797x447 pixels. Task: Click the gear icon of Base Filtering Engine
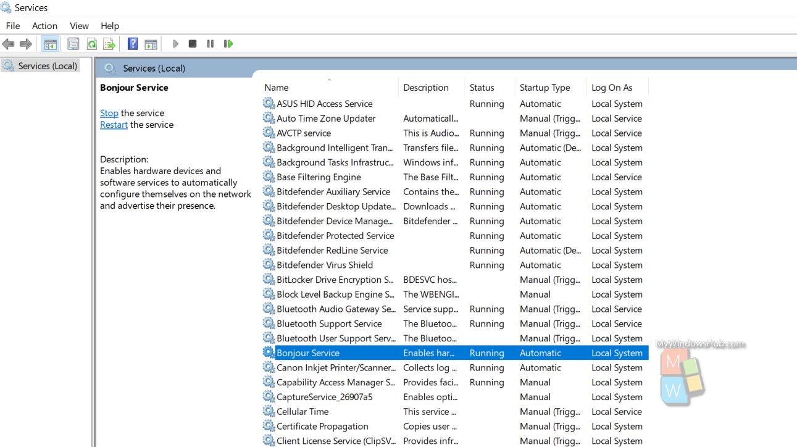[269, 177]
